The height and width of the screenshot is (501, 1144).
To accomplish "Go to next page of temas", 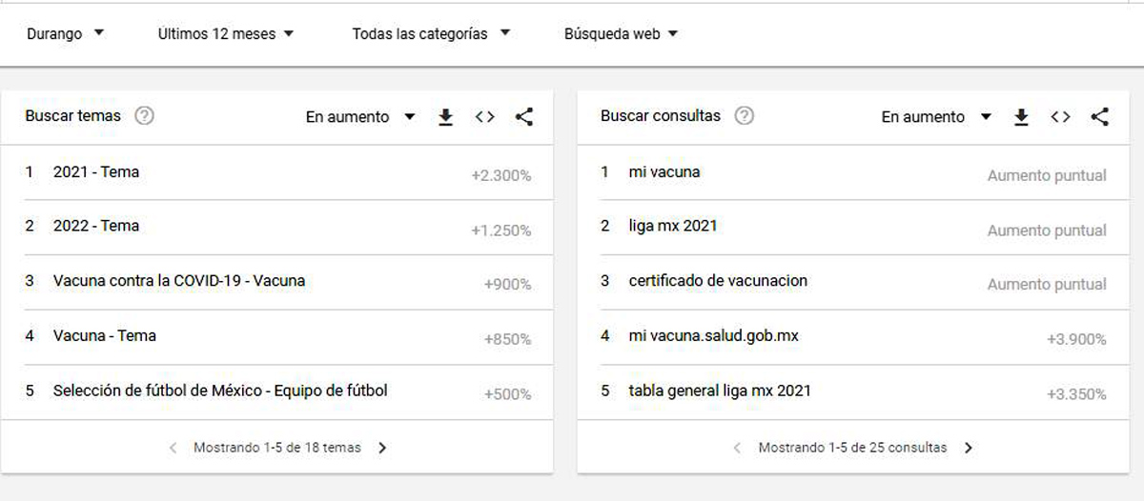I will click(382, 448).
